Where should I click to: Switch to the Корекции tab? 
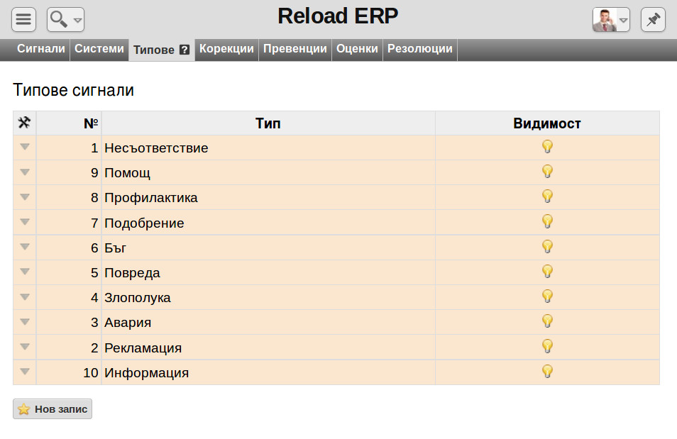pos(226,49)
